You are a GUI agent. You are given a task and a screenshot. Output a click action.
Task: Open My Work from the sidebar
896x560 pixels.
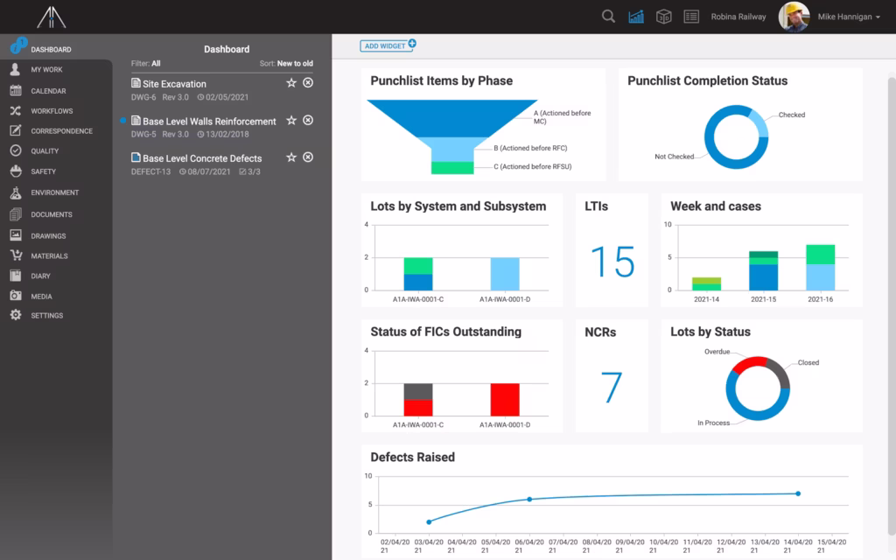tap(46, 70)
